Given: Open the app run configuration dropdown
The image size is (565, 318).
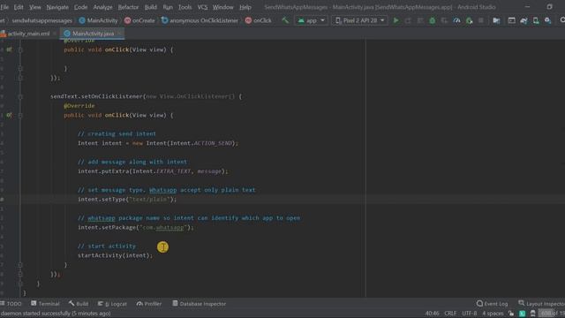Looking at the screenshot, I should click(311, 20).
